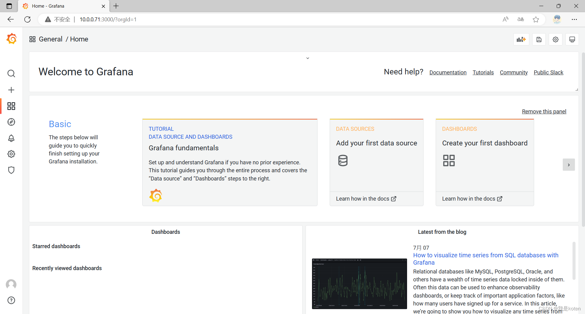Click the dashboard grid icon before General
585x314 pixels.
(x=32, y=39)
